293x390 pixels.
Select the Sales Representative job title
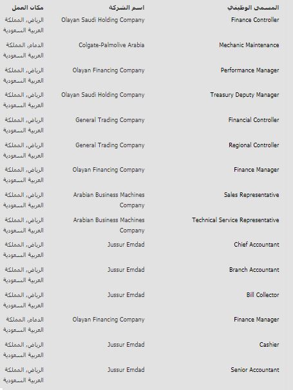(252, 195)
